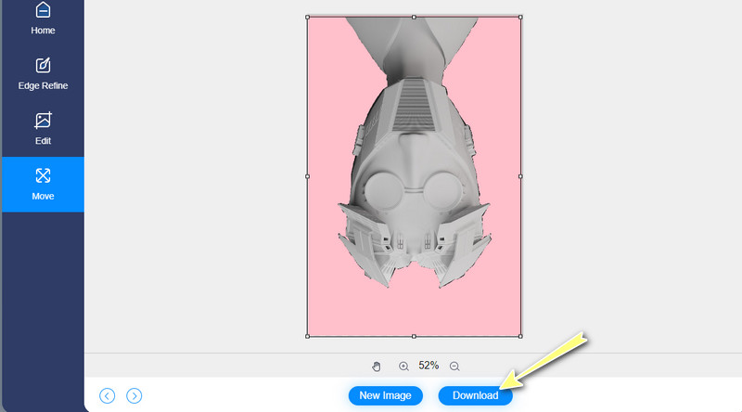Download the edited image
The image size is (742, 412).
pos(475,396)
